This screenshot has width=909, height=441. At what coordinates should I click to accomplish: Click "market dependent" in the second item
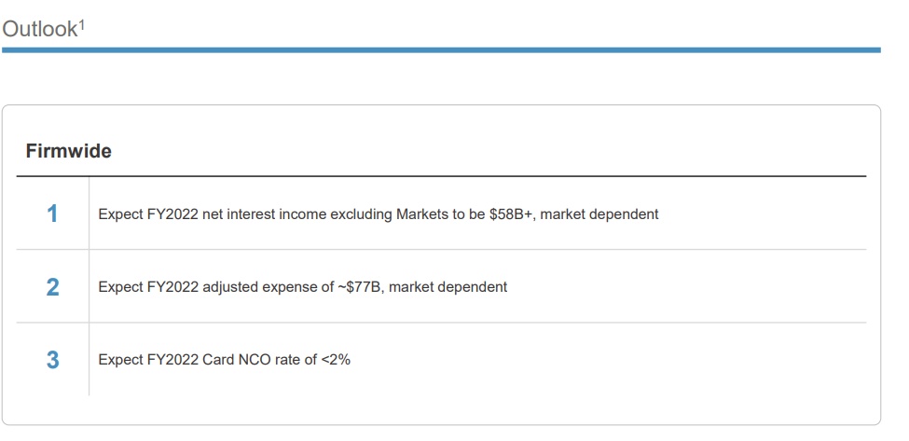[x=448, y=287]
